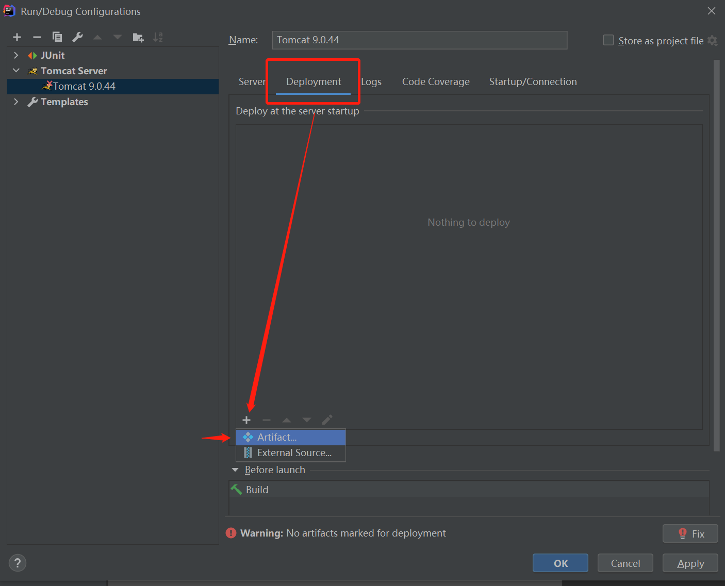Move deployment item up
Viewport: 725px width, 586px height.
tap(287, 420)
